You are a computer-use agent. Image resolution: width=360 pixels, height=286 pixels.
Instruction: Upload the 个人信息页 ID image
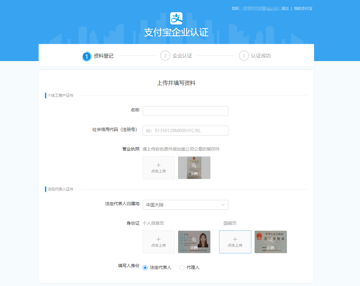click(159, 242)
